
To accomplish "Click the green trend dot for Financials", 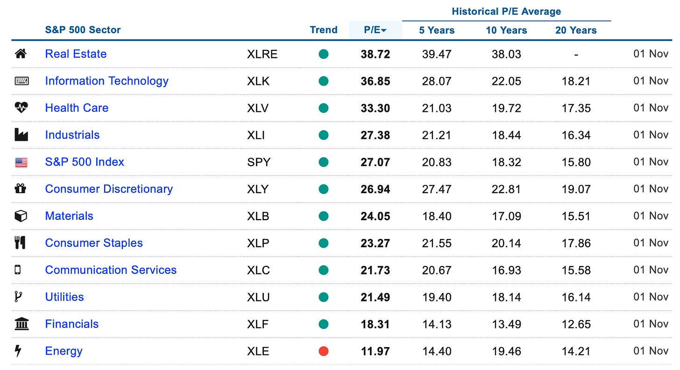I will click(x=324, y=324).
